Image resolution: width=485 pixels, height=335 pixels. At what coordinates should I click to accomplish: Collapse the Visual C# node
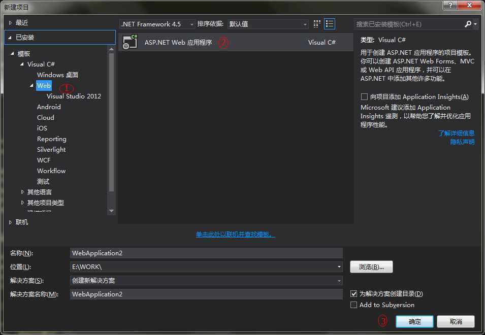[x=22, y=64]
